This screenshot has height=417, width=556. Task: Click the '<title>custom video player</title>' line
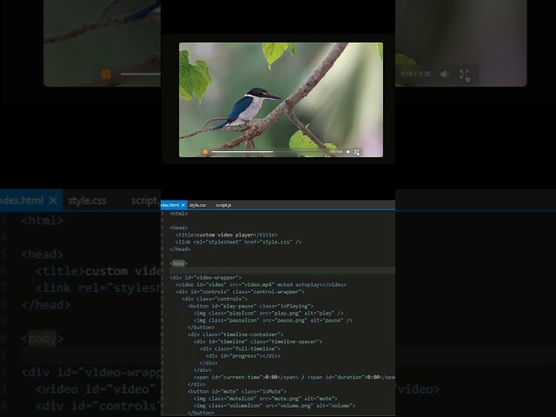(227, 235)
